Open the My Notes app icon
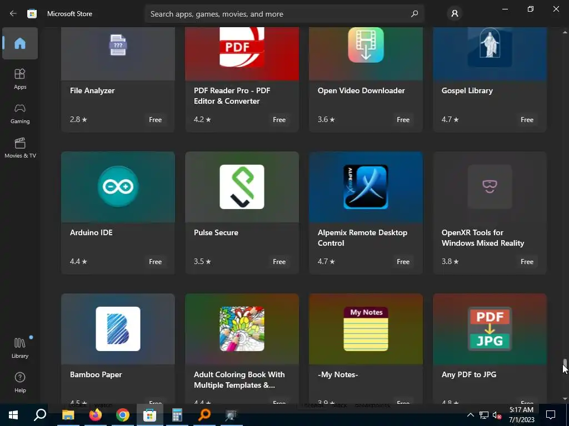 pos(366,329)
